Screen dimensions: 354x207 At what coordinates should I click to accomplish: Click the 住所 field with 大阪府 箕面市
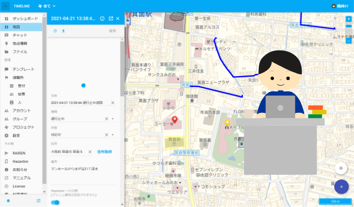pos(69,152)
